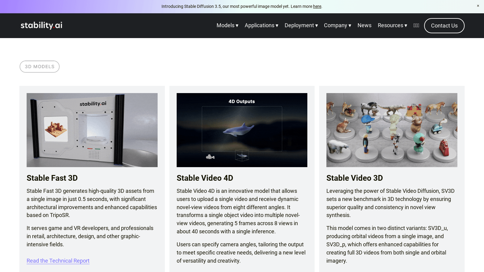Image resolution: width=484 pixels, height=272 pixels.
Task: Open the News page
Action: 365,25
